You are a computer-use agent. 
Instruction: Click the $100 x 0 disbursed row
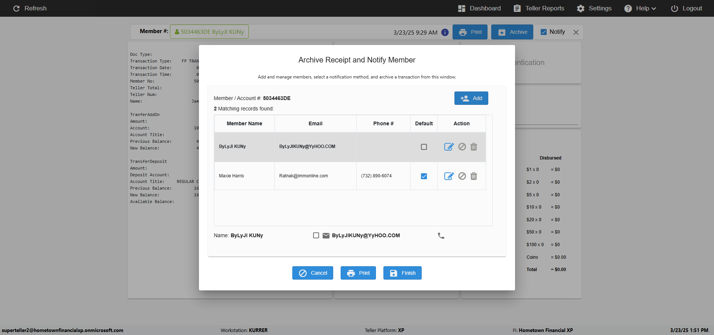pyautogui.click(x=543, y=245)
